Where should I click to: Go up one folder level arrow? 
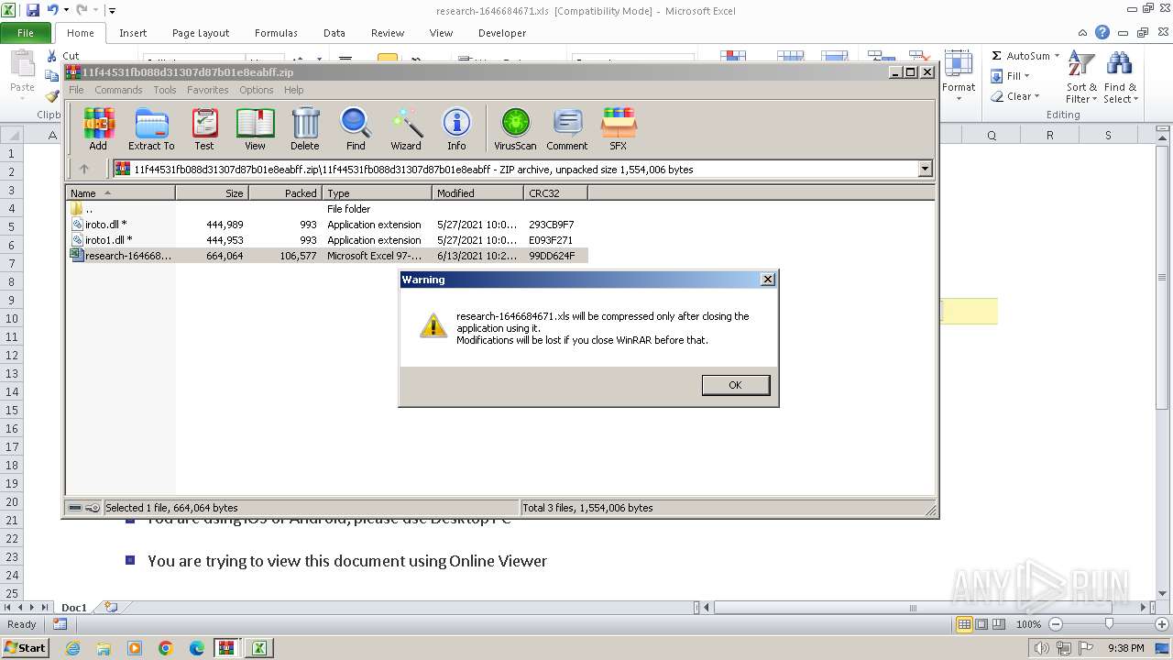click(x=84, y=169)
